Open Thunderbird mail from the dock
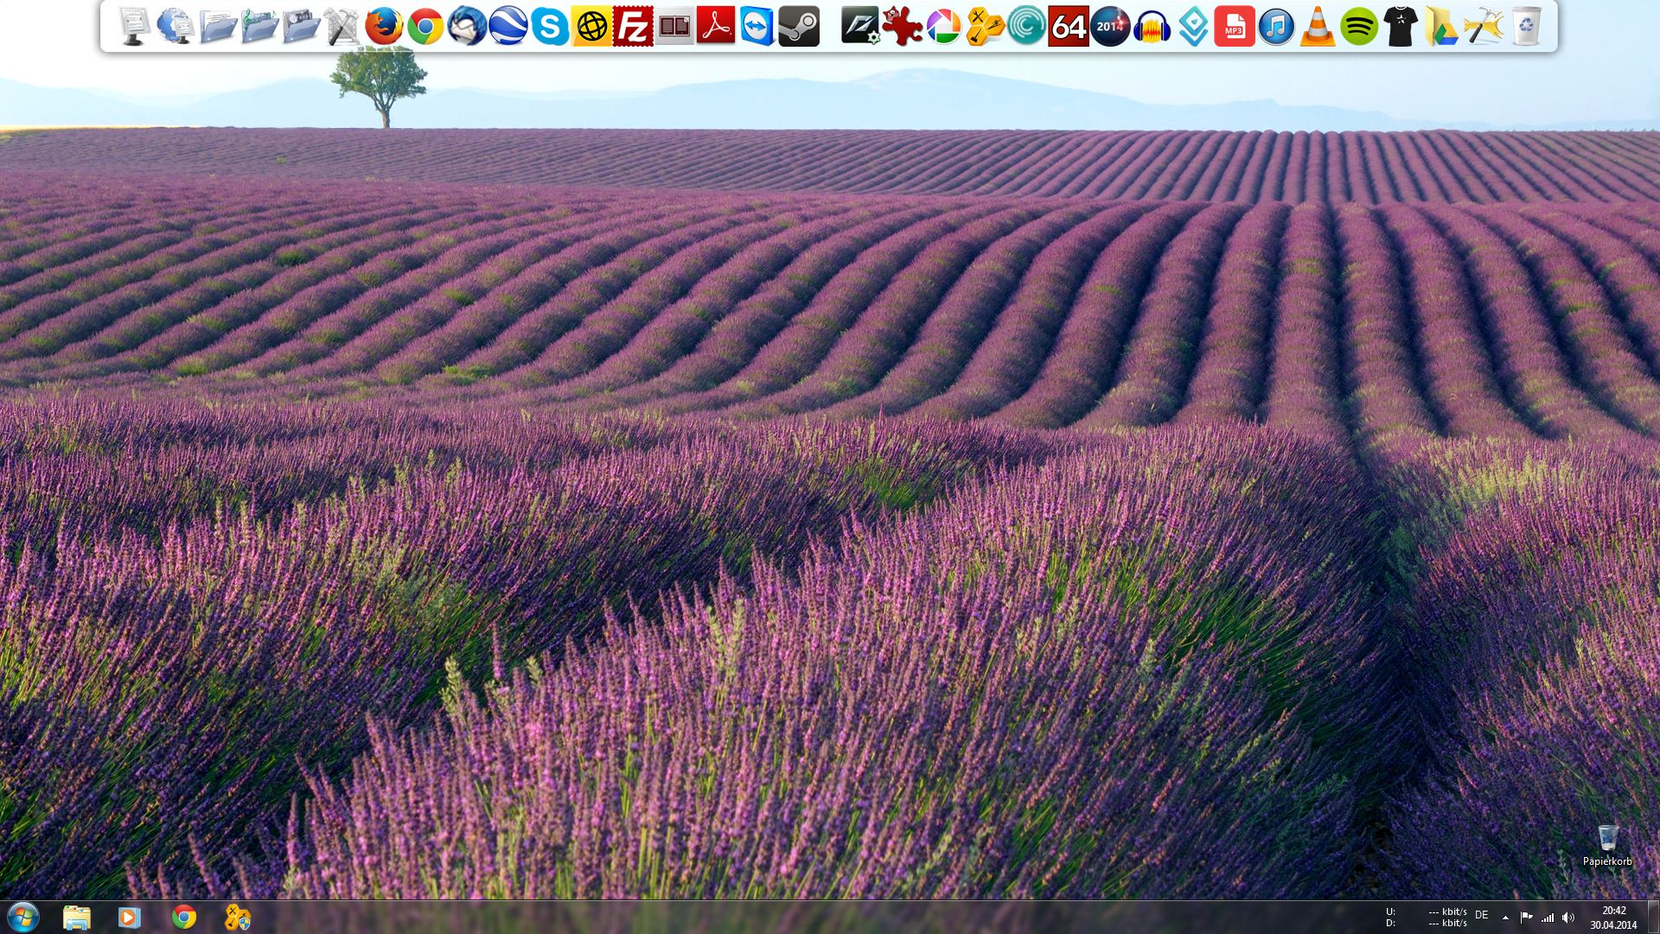This screenshot has width=1660, height=934. tap(467, 27)
